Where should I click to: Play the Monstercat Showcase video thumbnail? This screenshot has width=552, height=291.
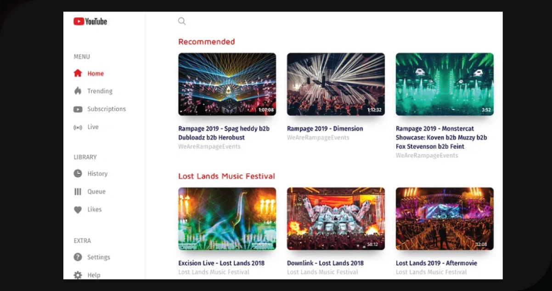[x=445, y=84]
